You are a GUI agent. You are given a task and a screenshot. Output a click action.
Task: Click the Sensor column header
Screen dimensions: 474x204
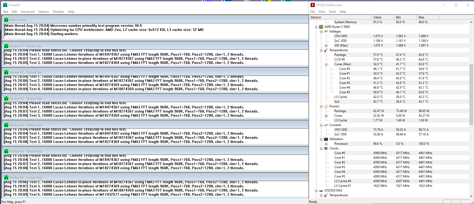tap(340, 17)
